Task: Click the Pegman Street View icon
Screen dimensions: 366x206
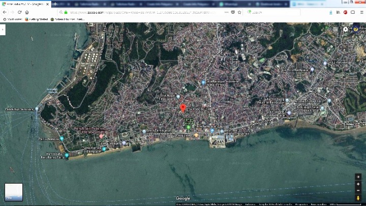Action: (358, 198)
